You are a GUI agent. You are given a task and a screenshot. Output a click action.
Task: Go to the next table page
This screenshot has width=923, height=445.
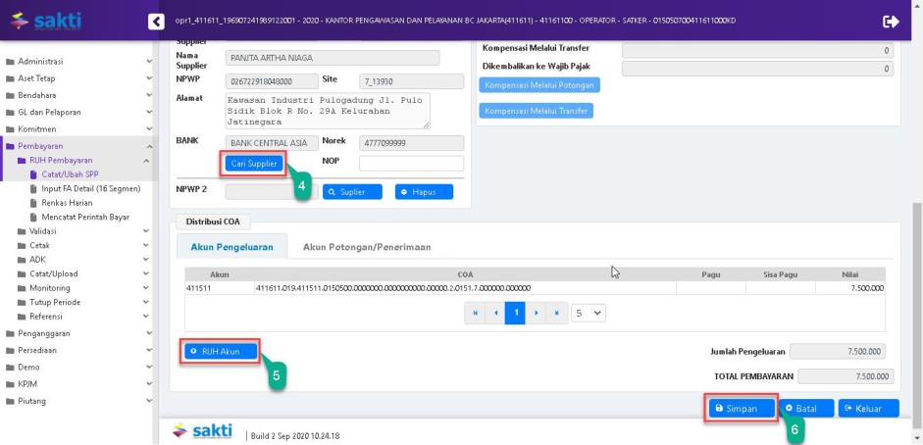coord(537,313)
